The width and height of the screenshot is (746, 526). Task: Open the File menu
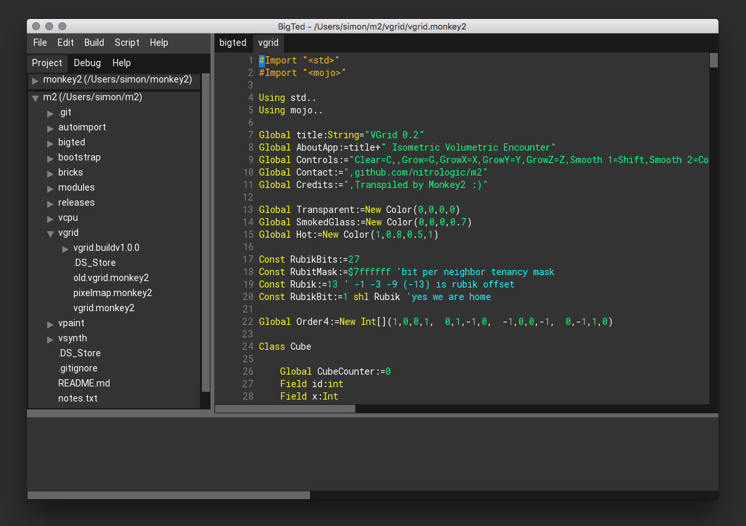[x=40, y=43]
